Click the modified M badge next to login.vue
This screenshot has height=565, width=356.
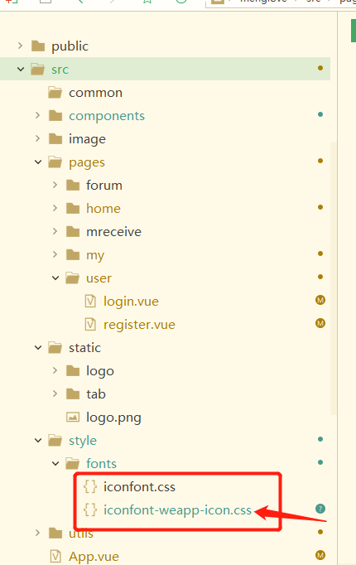(320, 300)
